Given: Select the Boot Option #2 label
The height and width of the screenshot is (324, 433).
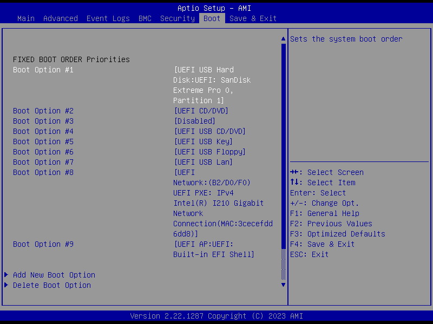Looking at the screenshot, I should click(x=43, y=111).
